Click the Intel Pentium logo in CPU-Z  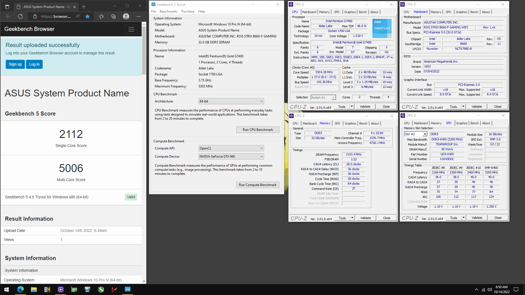click(x=382, y=28)
